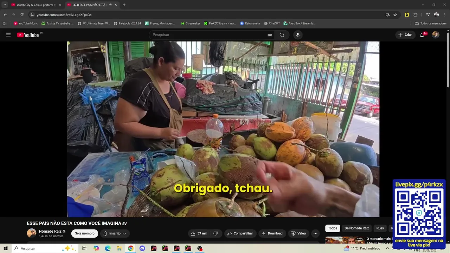Switch to Watch City & Colour tab

coord(36,5)
